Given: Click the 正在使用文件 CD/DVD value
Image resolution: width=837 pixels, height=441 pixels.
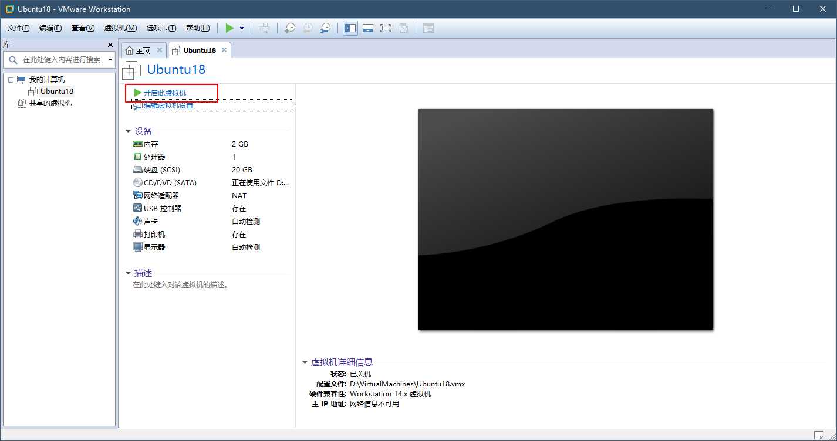Looking at the screenshot, I should click(261, 183).
